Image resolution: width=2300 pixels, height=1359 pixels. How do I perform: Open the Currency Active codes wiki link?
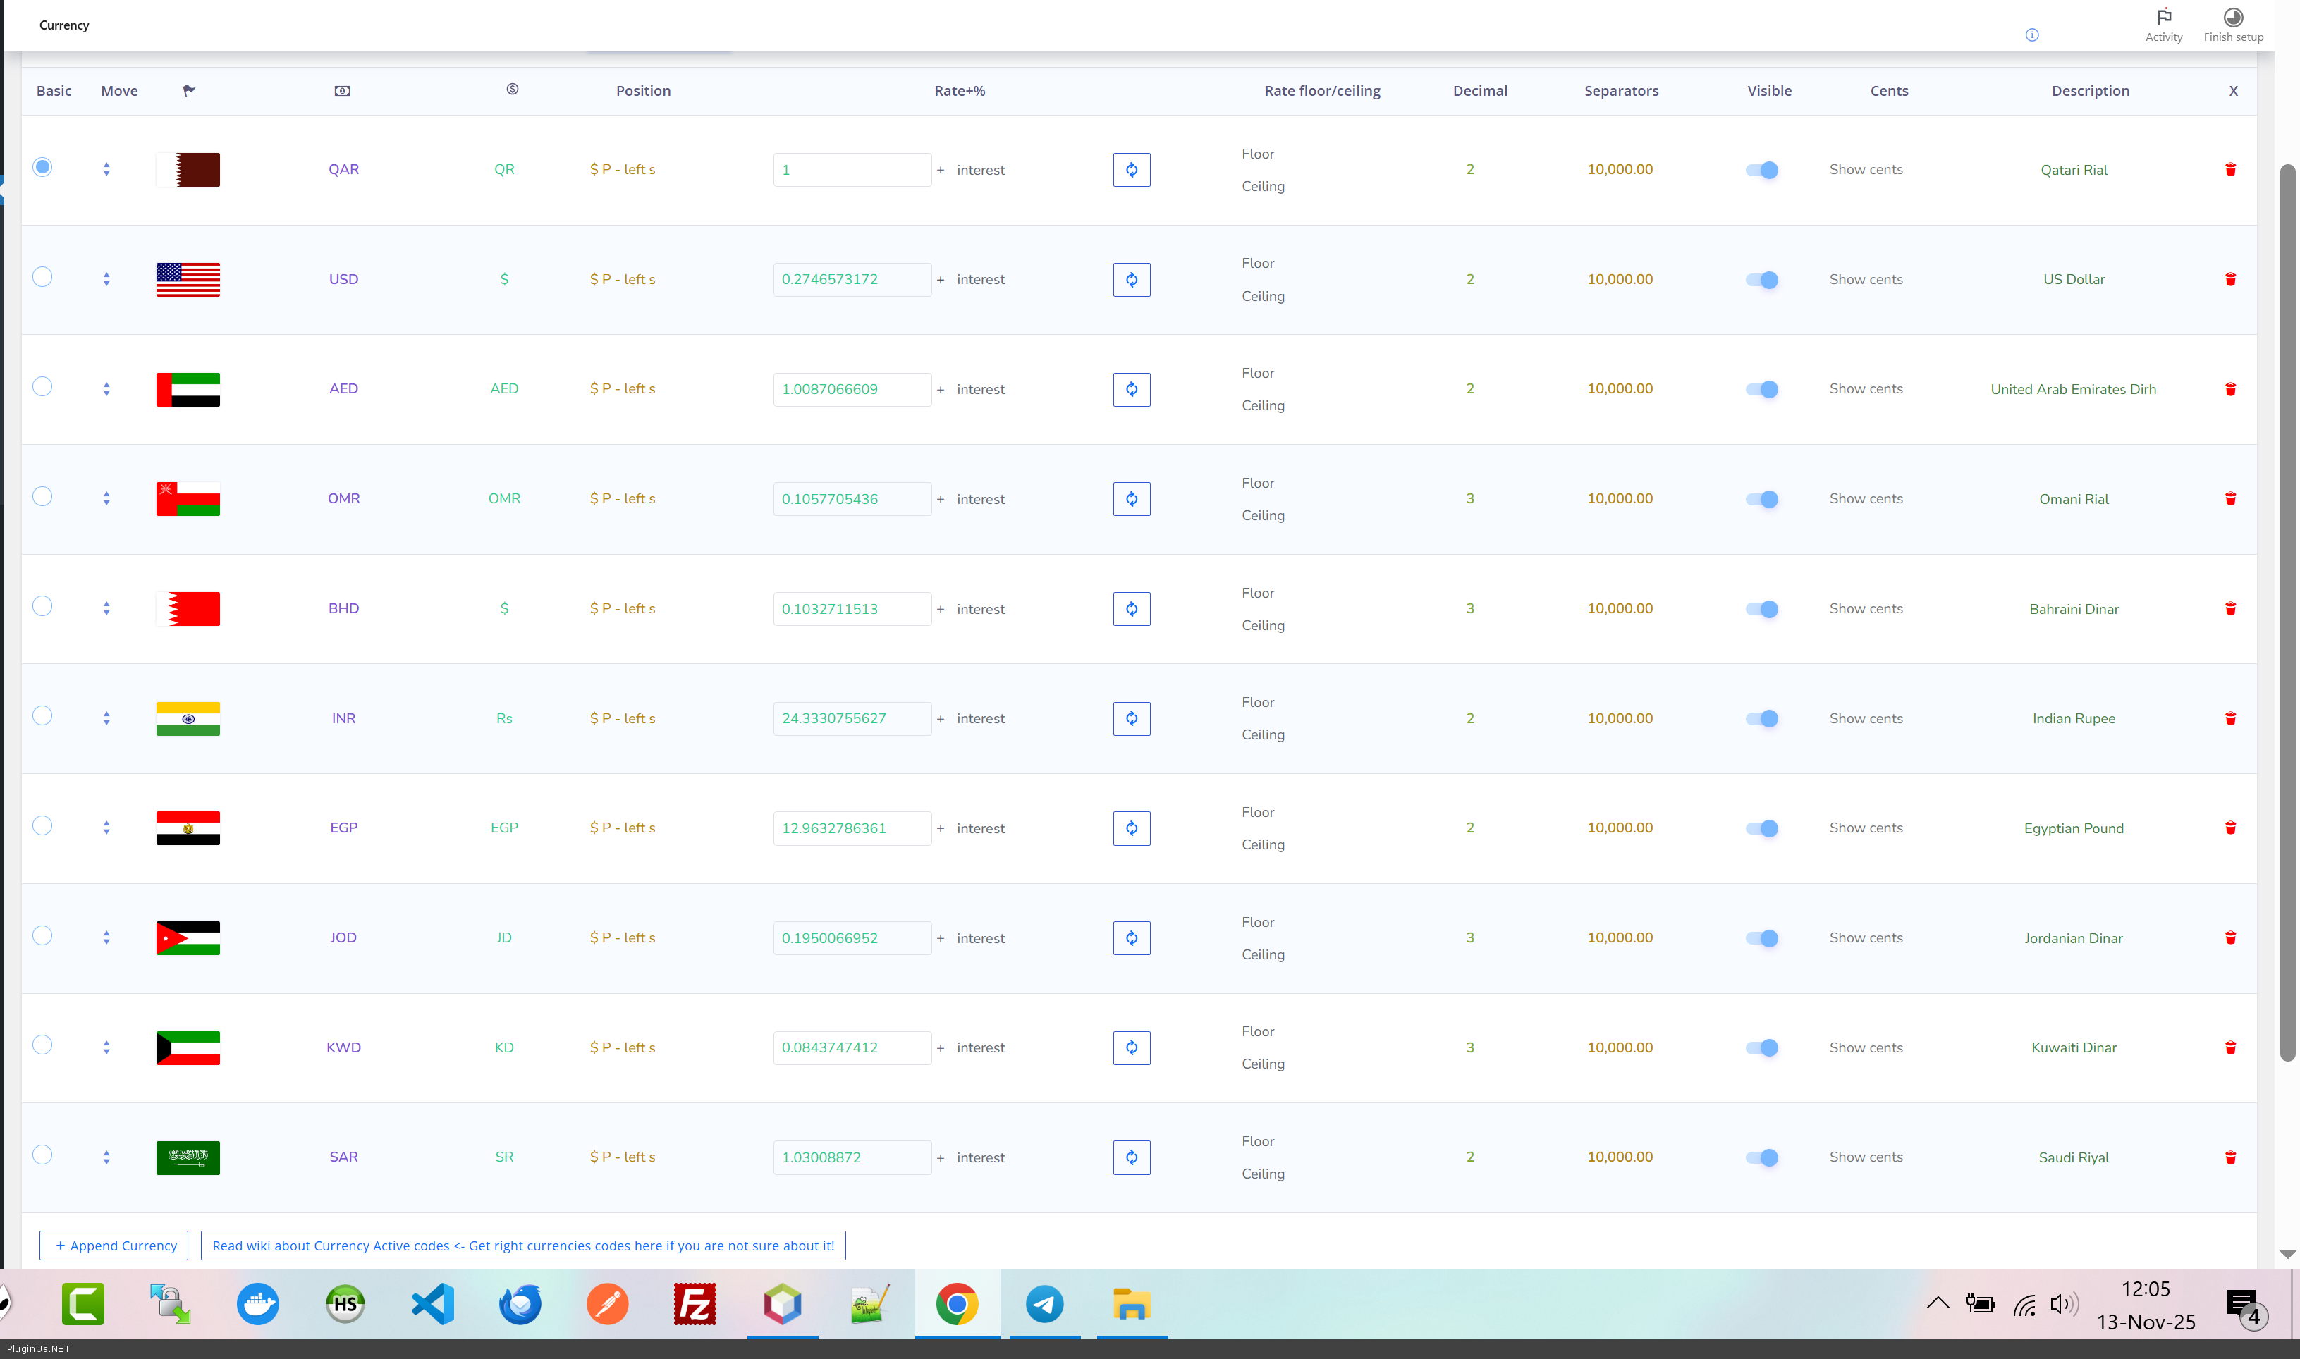pyautogui.click(x=523, y=1246)
